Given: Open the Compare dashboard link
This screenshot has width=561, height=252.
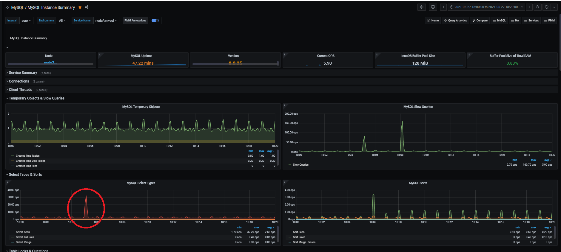Looking at the screenshot, I should click(x=480, y=21).
